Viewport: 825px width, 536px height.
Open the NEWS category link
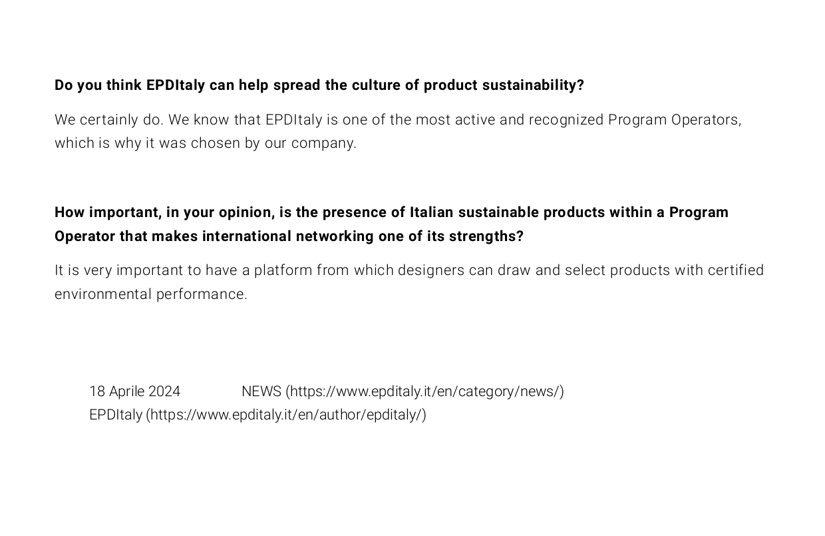pyautogui.click(x=261, y=392)
